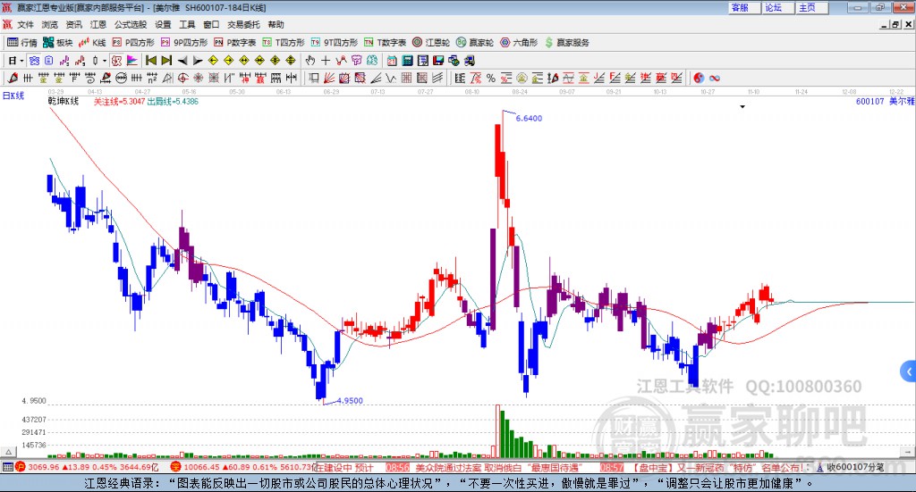The width and height of the screenshot is (916, 492).
Task: Click the small black triangle chart marker
Action: point(742,106)
